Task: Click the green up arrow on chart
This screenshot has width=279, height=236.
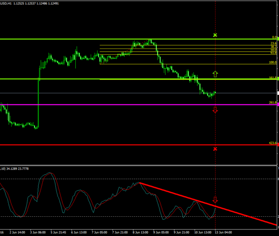Action: click(x=215, y=74)
